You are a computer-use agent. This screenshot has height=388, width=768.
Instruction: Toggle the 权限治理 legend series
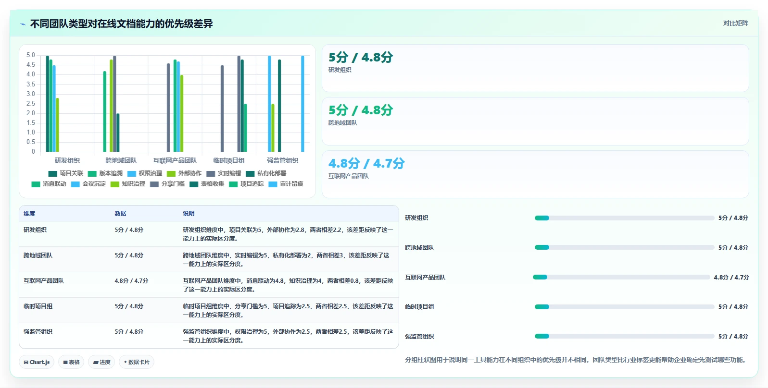(144, 173)
